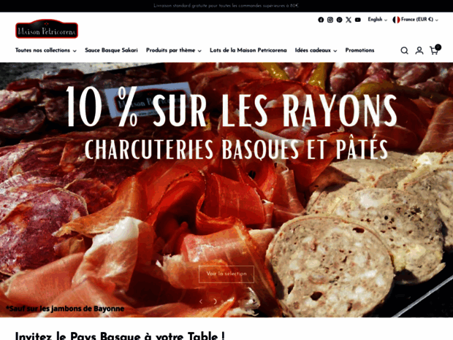Viewport: 453px width, 340px height.
Task: Open the YouTube channel icon
Action: (x=358, y=20)
